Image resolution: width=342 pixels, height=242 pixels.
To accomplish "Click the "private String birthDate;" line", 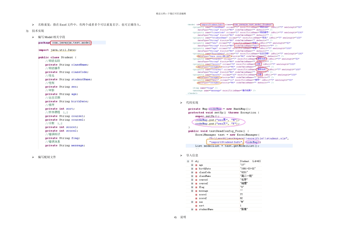I will coord(67,102).
